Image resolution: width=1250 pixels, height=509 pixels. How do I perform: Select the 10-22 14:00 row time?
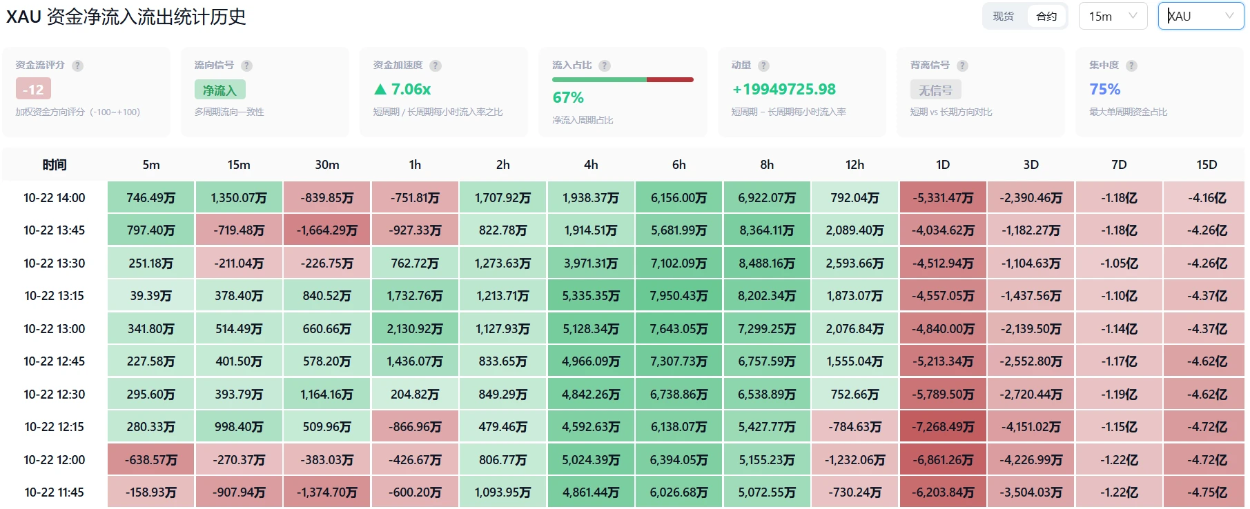point(55,198)
